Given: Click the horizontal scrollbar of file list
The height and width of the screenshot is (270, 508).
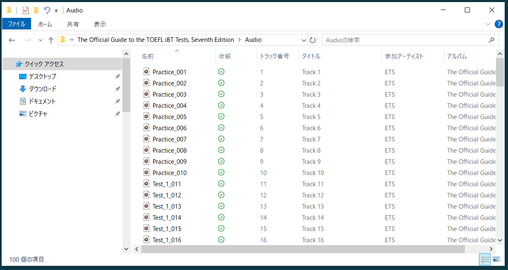Looking at the screenshot, I should 303,249.
